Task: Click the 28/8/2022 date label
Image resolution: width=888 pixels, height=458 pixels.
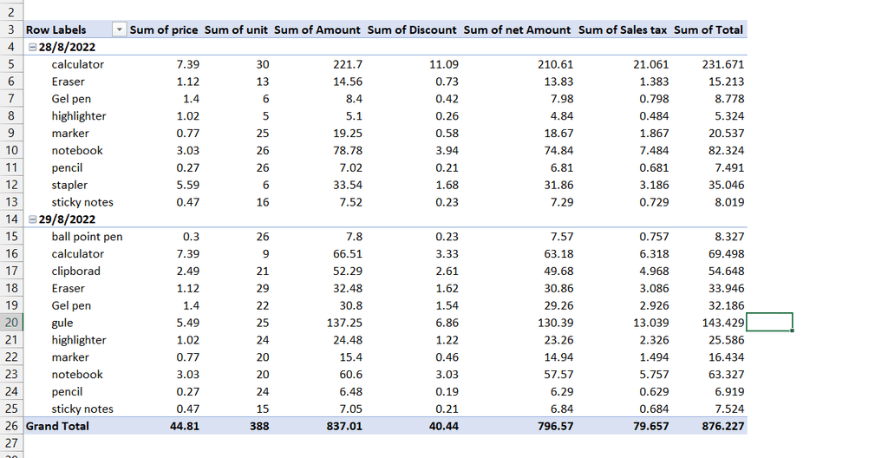Action: pos(67,47)
